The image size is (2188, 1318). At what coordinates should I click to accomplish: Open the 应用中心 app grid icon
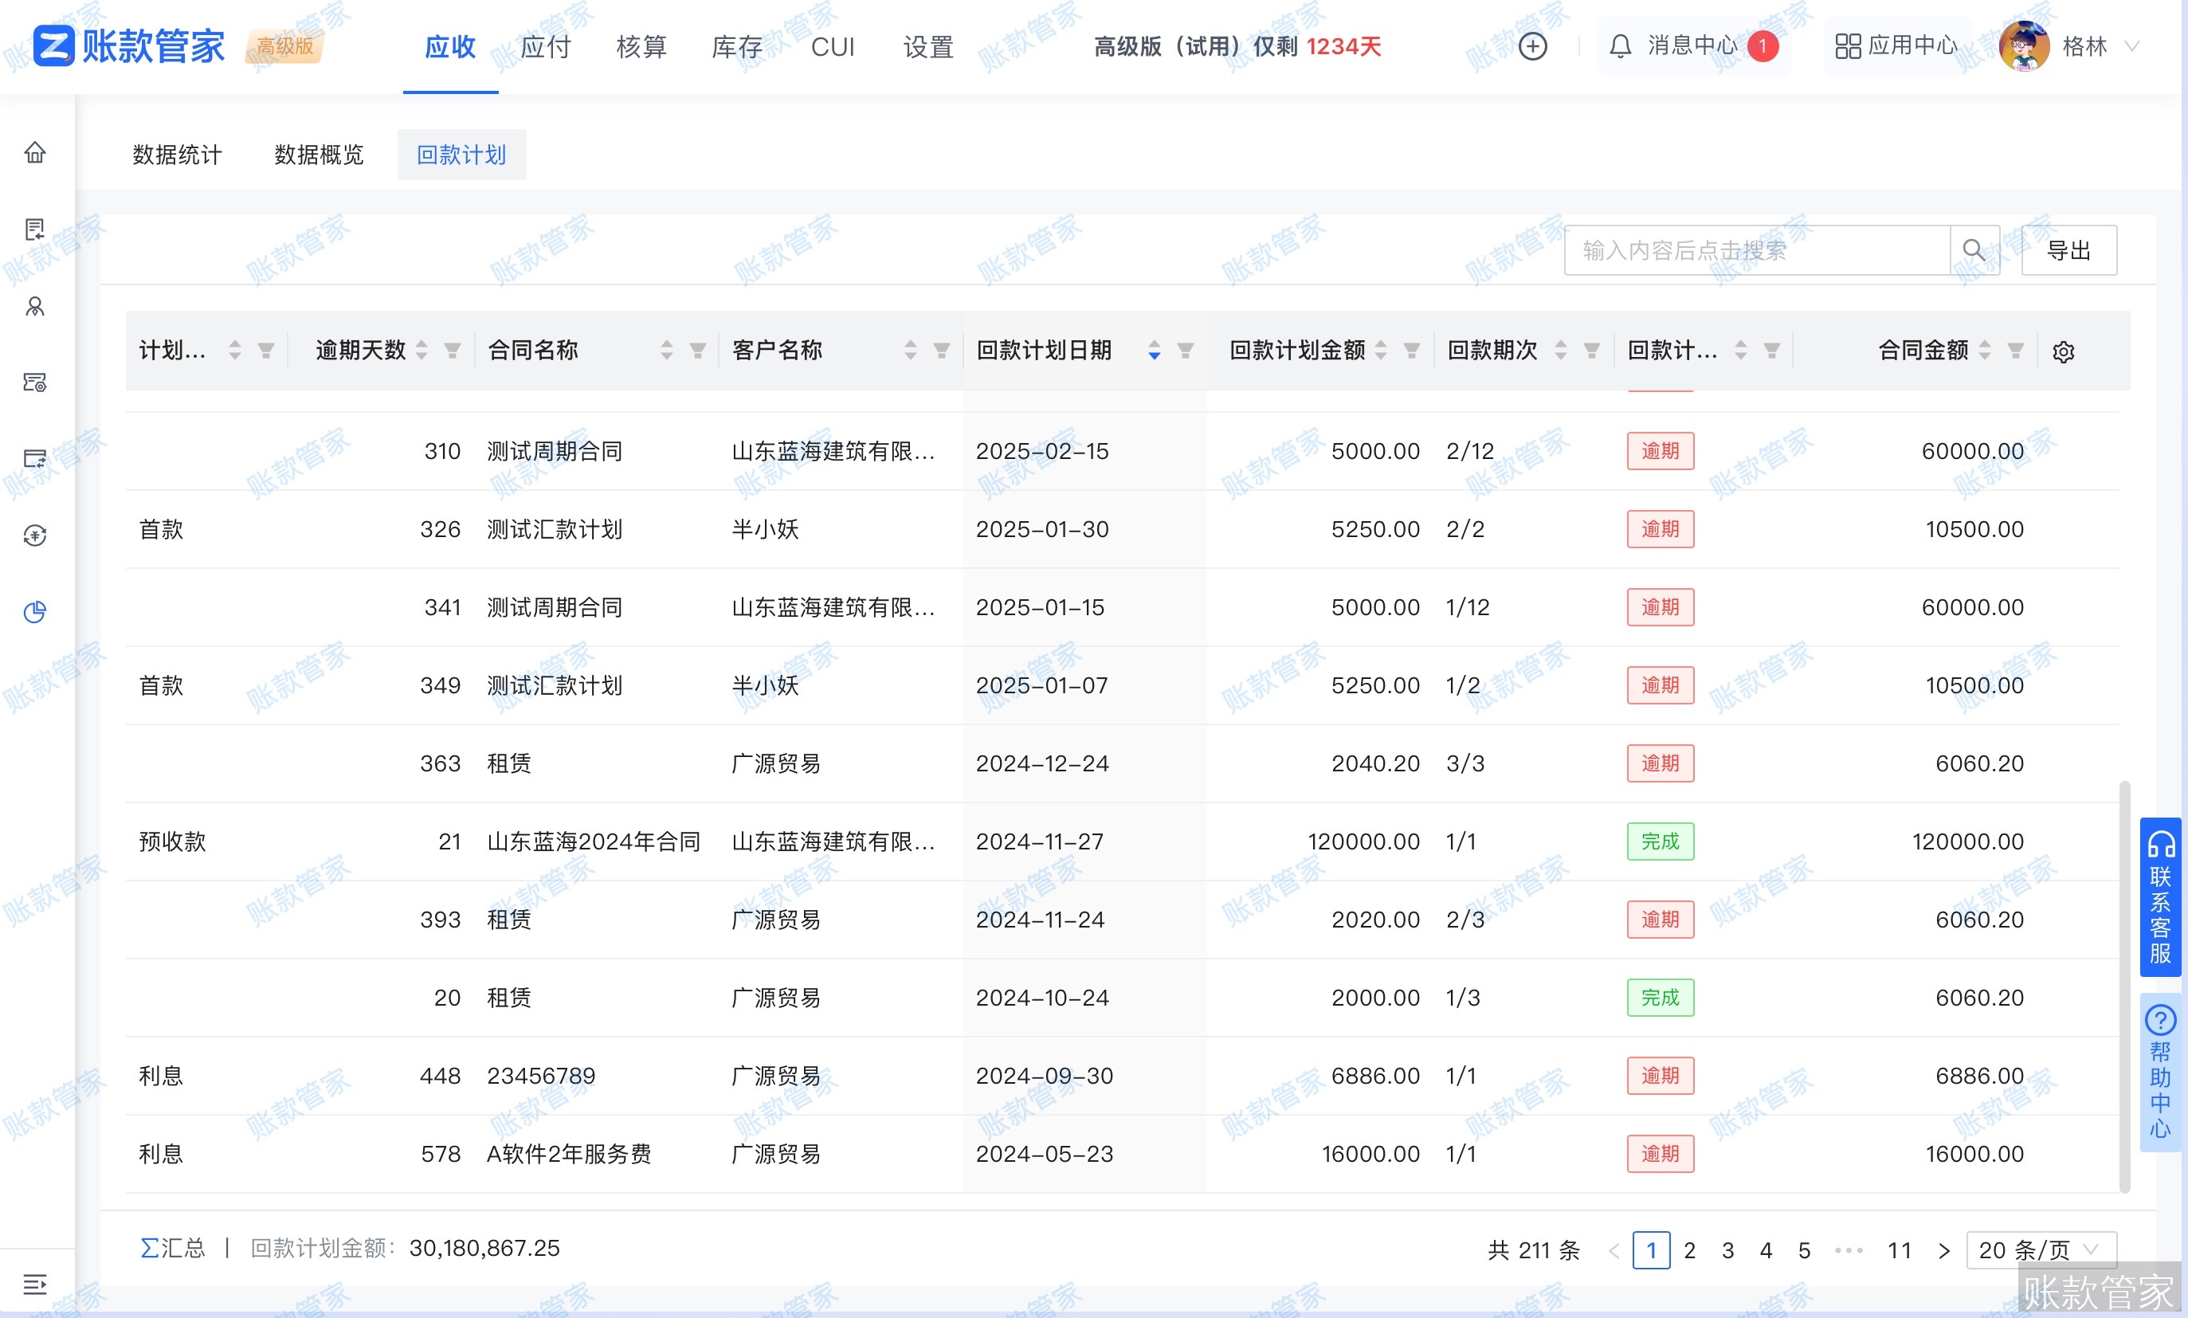point(1849,45)
